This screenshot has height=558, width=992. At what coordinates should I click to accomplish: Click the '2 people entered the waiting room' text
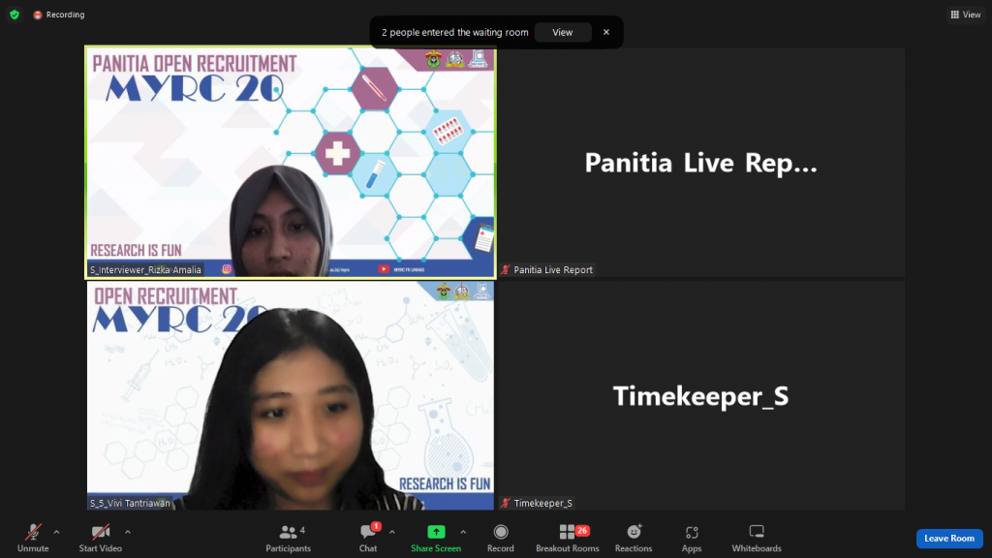coord(455,32)
